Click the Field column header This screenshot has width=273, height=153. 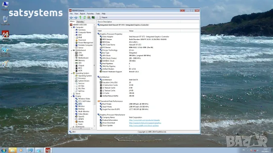113,31
